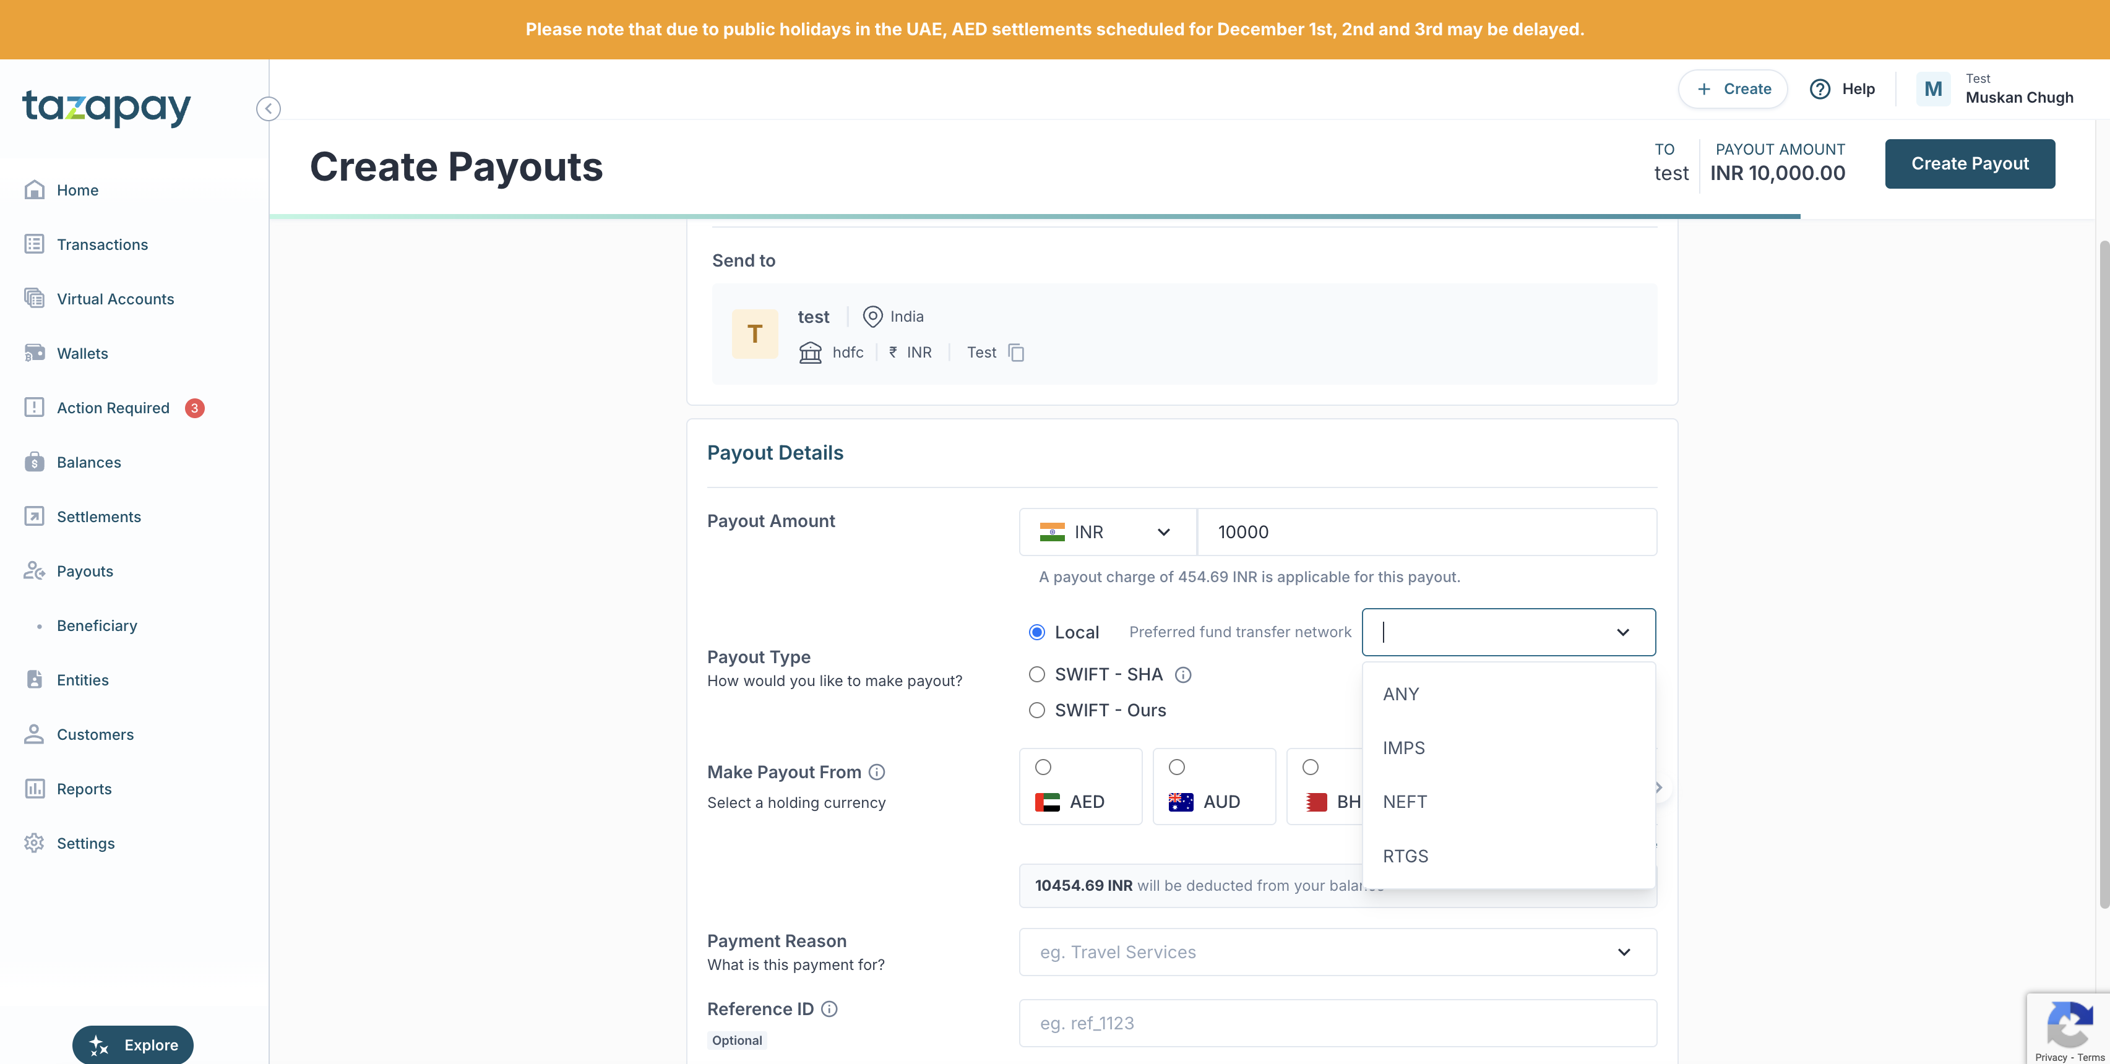
Task: Expand the Payment Reason dropdown
Action: click(1337, 952)
